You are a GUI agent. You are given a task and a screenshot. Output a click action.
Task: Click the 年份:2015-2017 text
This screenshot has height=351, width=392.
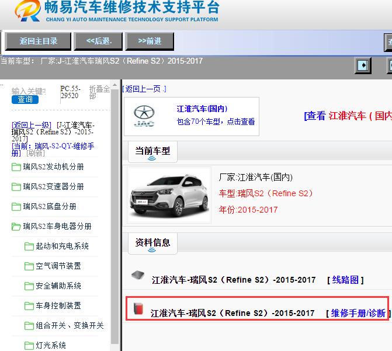(248, 210)
